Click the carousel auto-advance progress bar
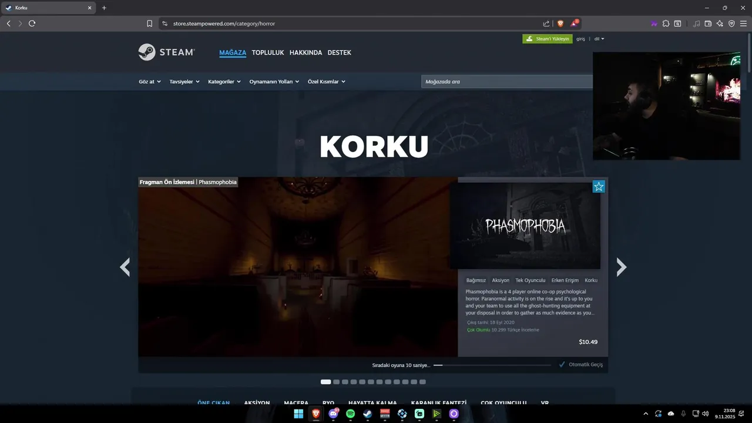Screen dimensions: 752x423 [x=492, y=365]
